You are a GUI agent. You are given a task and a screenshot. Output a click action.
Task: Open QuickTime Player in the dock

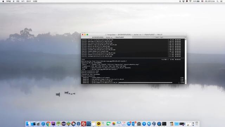click(159, 124)
